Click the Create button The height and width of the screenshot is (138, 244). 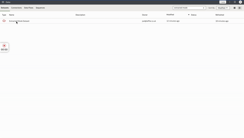coord(223,2)
